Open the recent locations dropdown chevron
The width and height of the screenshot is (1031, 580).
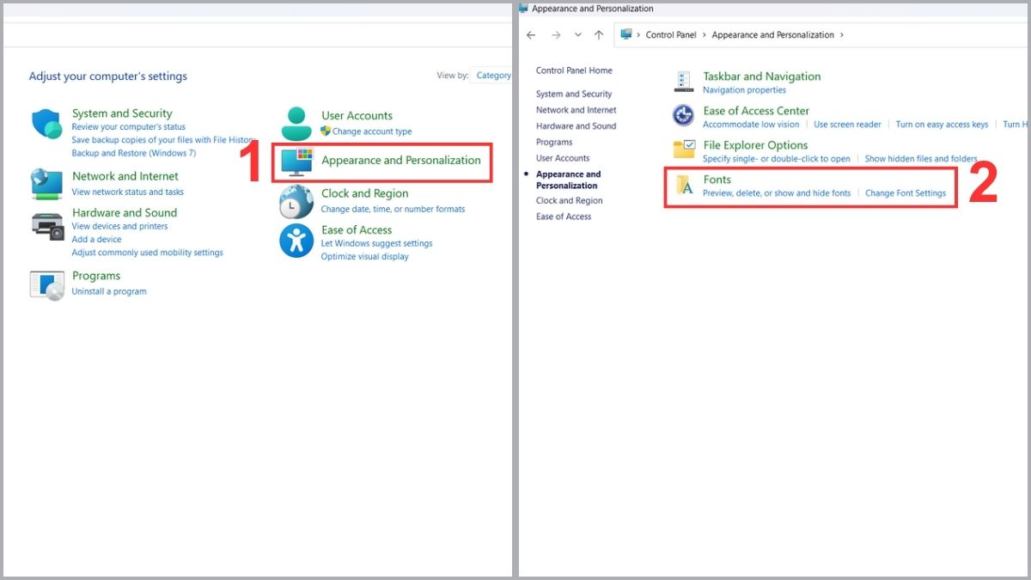(577, 35)
